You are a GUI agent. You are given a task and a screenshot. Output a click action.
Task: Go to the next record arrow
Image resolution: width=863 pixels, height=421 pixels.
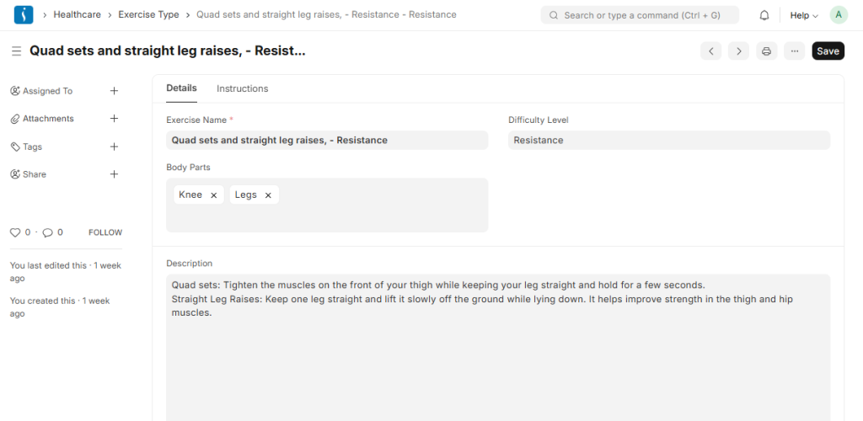click(x=738, y=51)
